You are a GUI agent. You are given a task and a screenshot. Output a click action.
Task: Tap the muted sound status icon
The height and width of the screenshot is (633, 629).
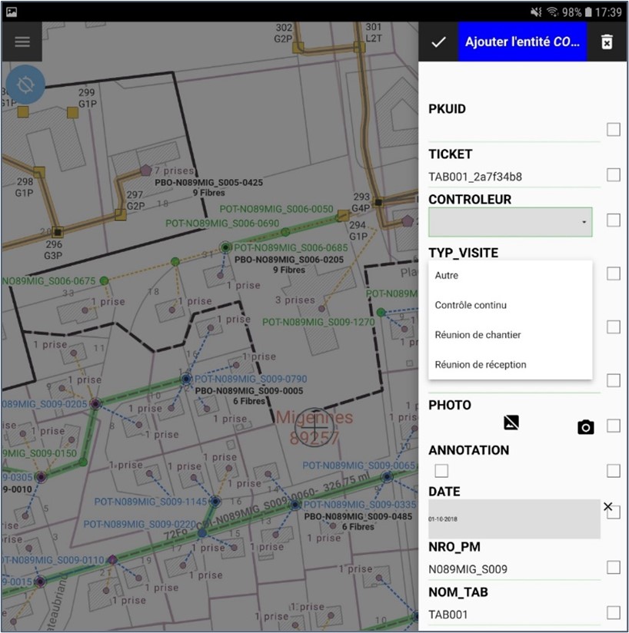[x=536, y=12]
